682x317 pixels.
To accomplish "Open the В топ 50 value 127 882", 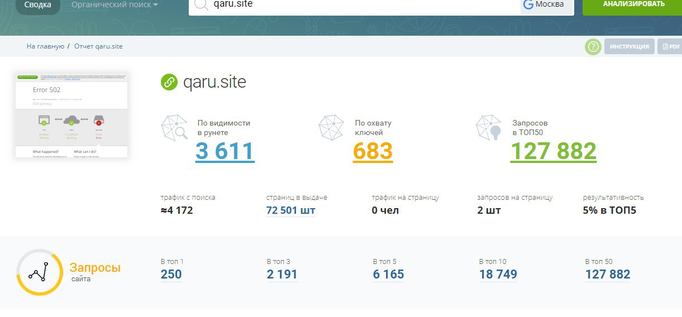I will click(608, 275).
